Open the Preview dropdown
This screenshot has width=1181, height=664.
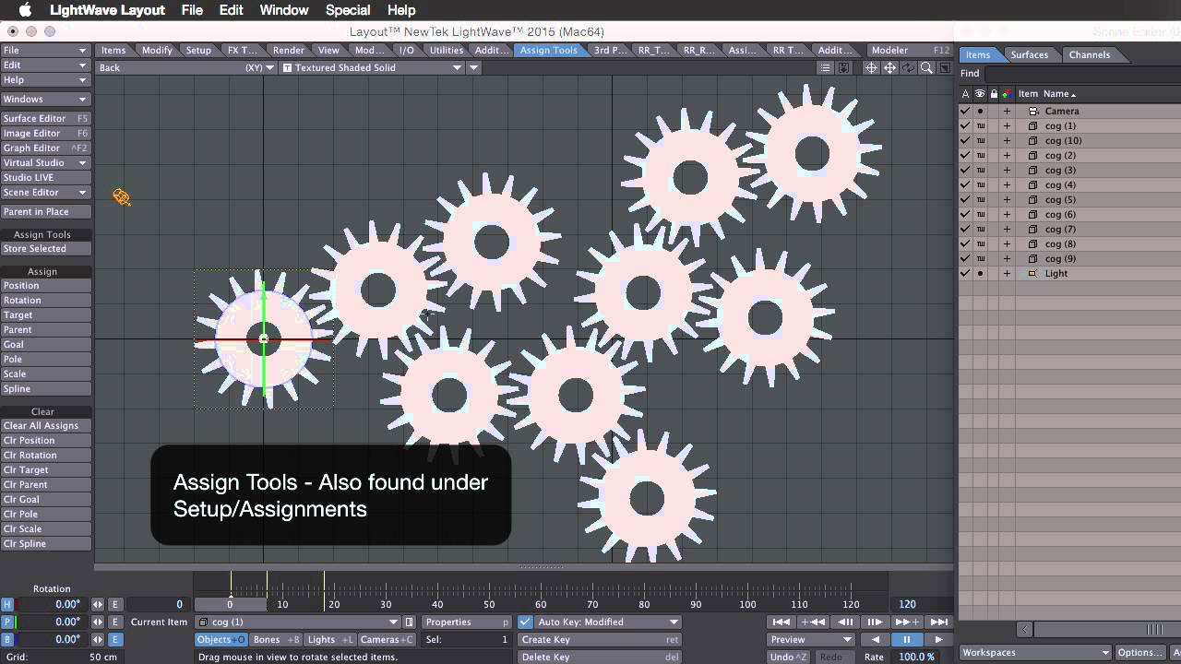(811, 639)
